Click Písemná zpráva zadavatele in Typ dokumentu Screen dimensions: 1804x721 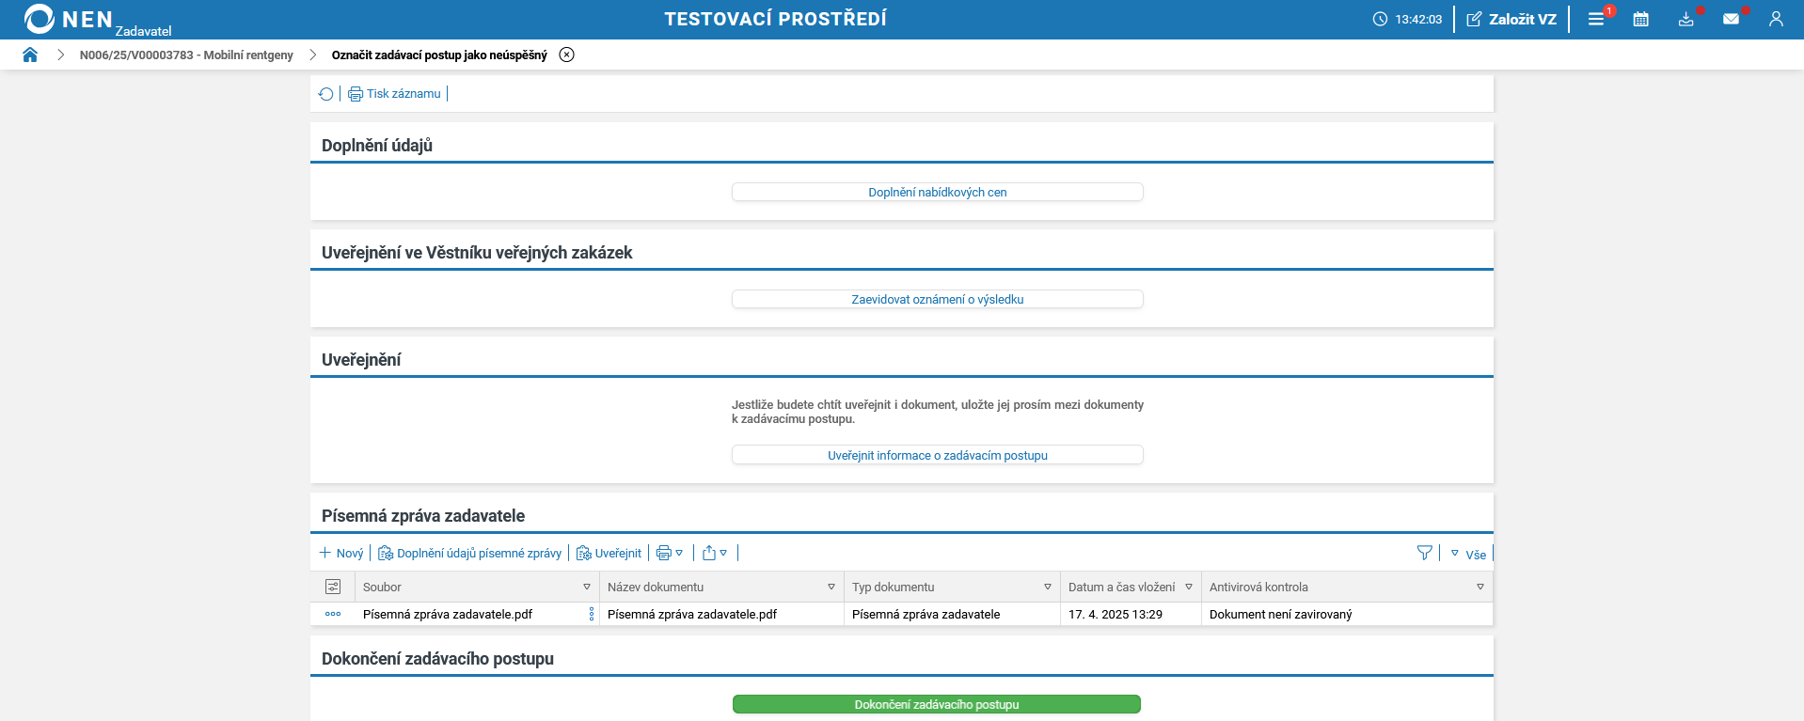[x=926, y=614]
